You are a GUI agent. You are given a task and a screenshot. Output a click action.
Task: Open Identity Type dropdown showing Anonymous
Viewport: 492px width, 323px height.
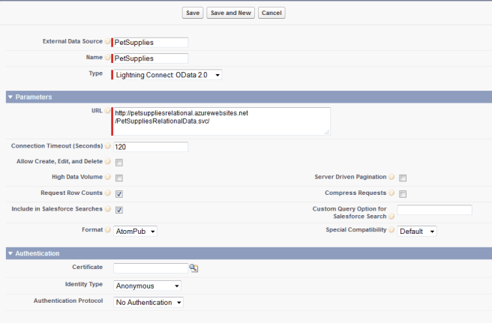point(147,286)
